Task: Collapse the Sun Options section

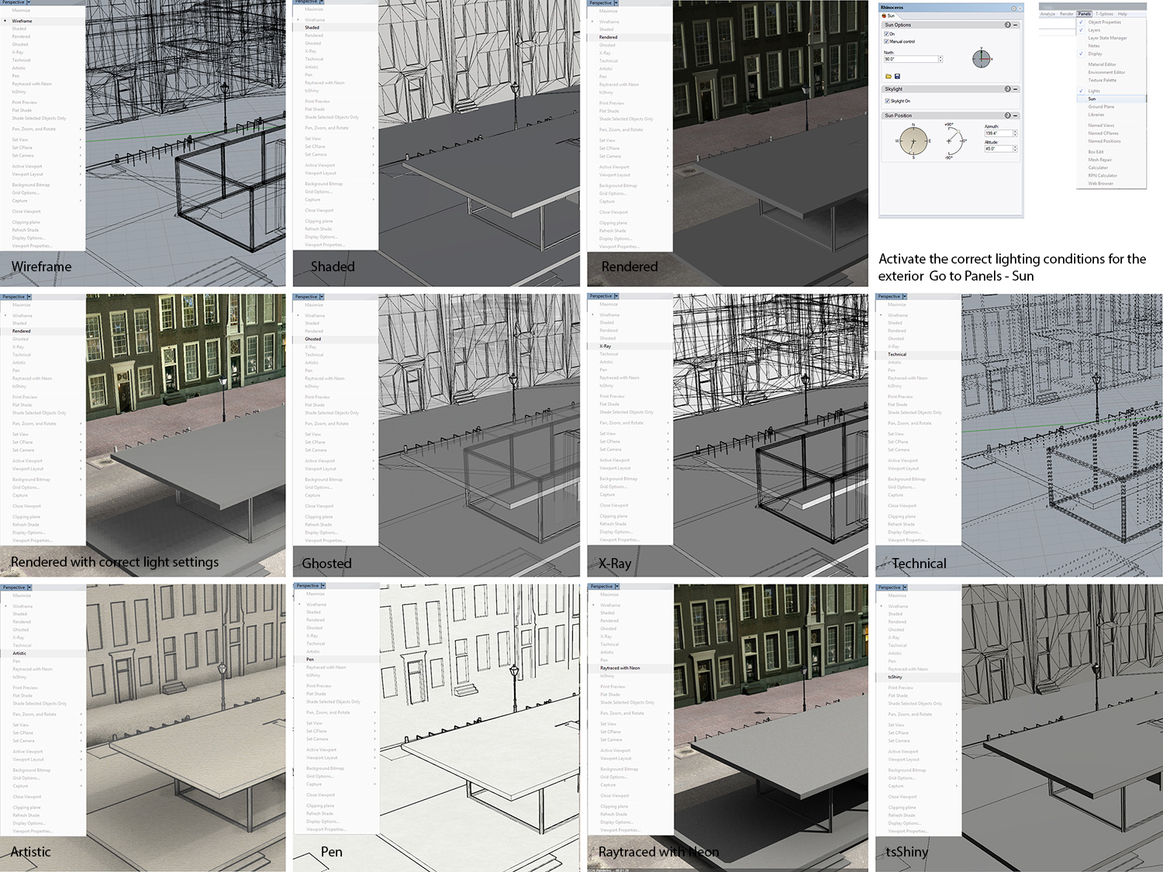Action: [x=1016, y=25]
